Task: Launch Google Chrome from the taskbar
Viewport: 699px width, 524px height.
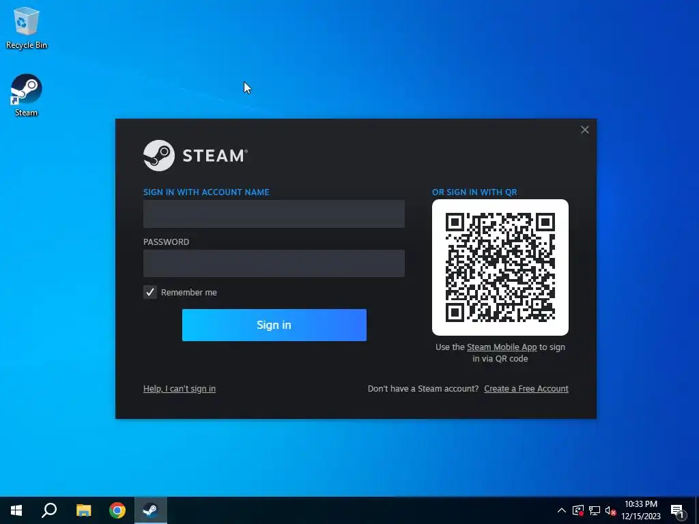Action: 117,510
